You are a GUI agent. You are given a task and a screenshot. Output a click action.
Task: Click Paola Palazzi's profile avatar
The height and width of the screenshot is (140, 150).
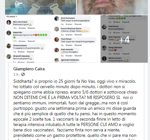(56, 39)
